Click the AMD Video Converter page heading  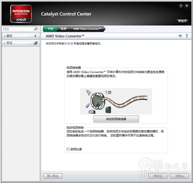pos(65,36)
